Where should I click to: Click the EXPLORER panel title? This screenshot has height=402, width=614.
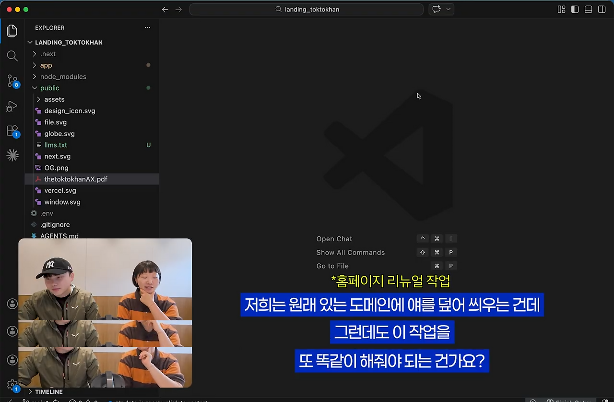click(x=49, y=28)
